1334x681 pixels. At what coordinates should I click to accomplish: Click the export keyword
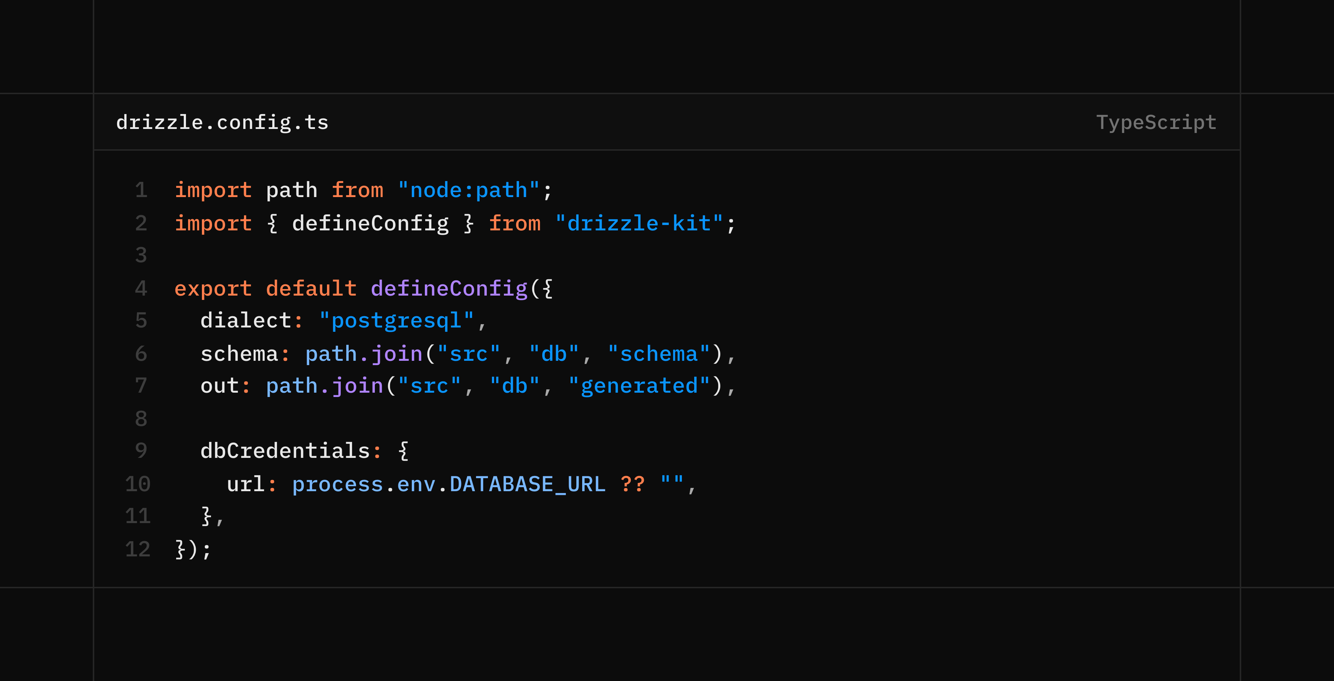tap(213, 288)
